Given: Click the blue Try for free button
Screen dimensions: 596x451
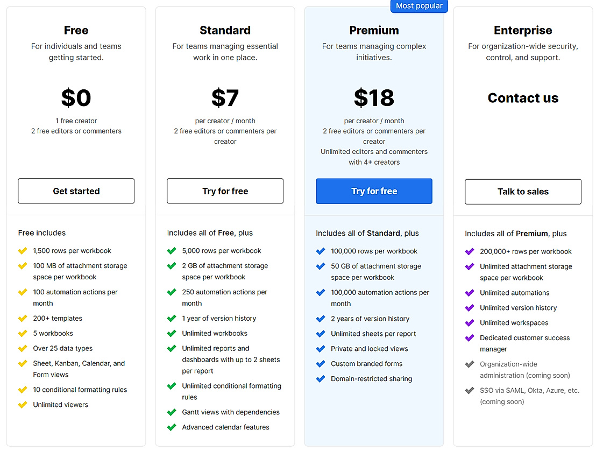Looking at the screenshot, I should 374,191.
